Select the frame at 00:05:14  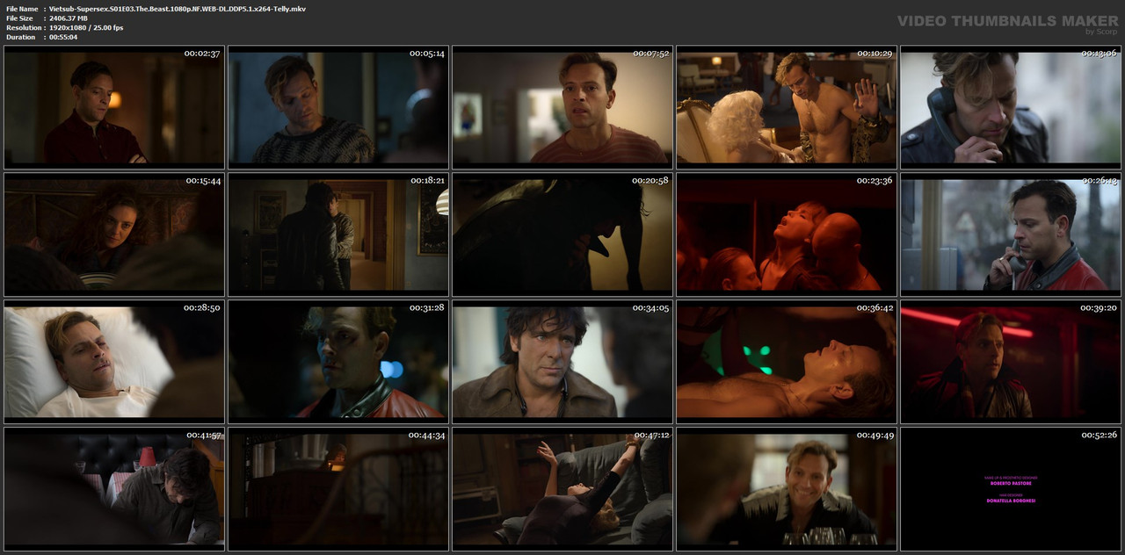tap(338, 106)
